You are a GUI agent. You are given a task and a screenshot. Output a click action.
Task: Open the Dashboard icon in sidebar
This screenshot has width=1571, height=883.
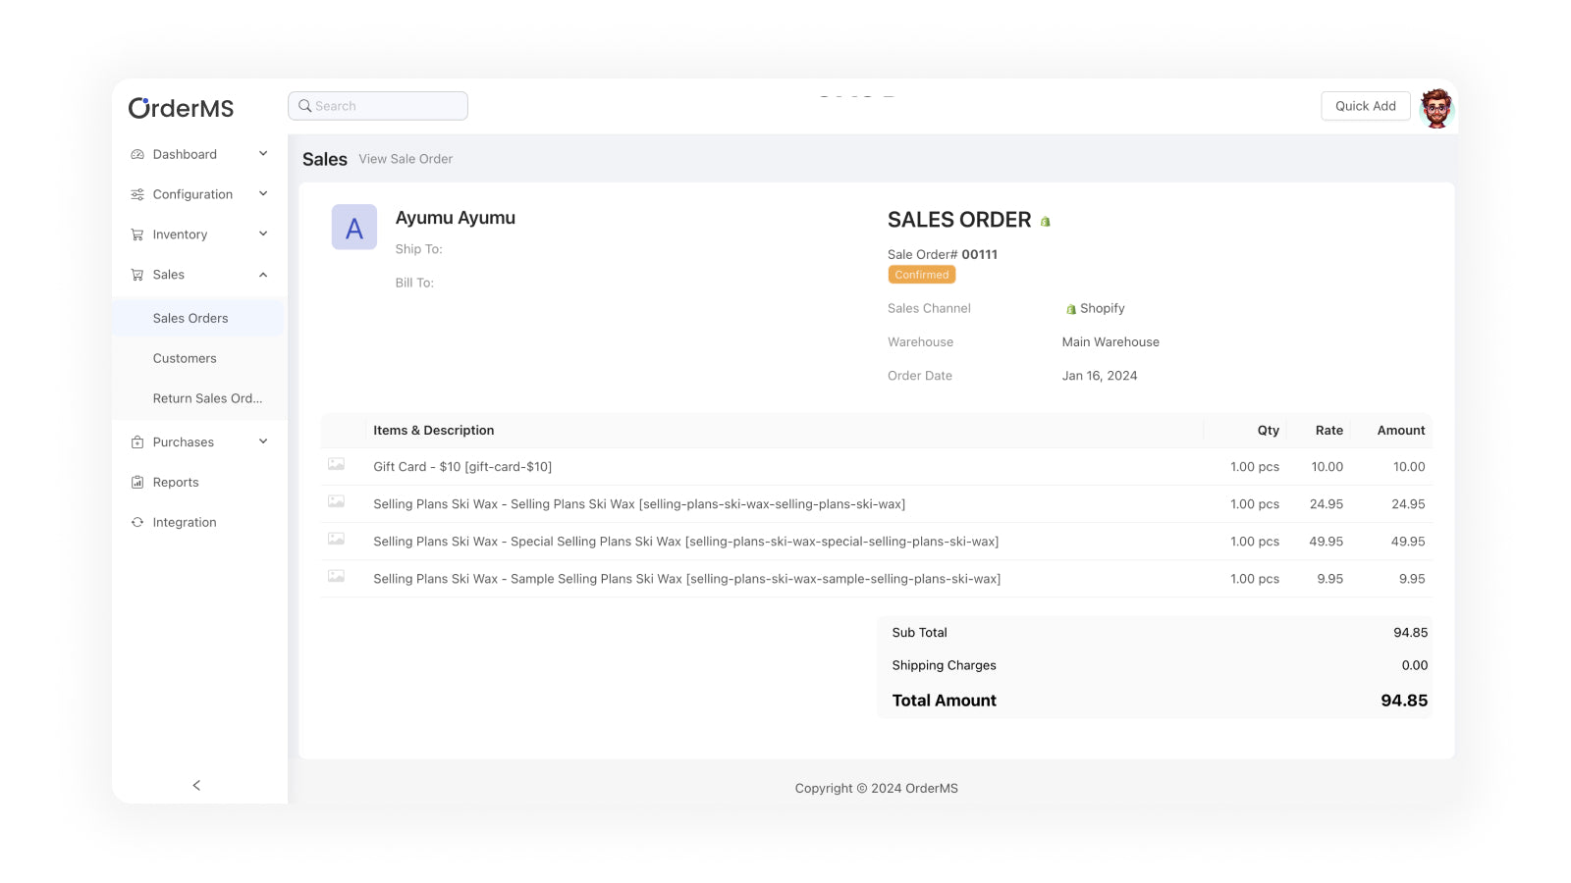(x=136, y=154)
